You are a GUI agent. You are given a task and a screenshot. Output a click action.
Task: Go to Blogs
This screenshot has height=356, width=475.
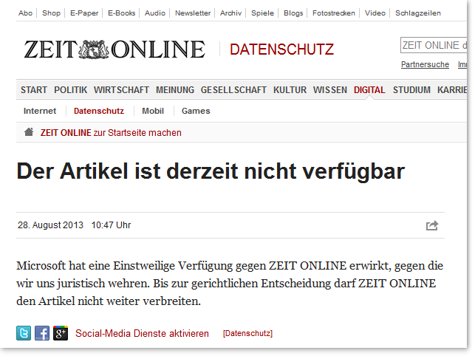pyautogui.click(x=293, y=13)
